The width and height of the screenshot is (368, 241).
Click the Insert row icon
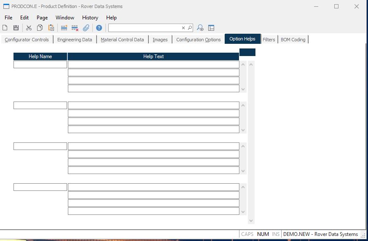pos(64,28)
